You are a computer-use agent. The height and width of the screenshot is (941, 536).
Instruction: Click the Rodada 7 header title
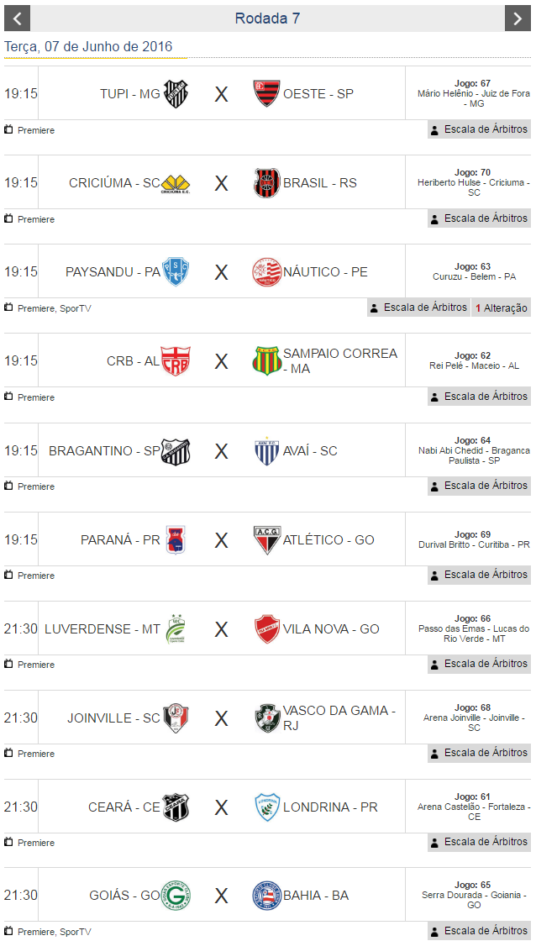[x=267, y=18]
